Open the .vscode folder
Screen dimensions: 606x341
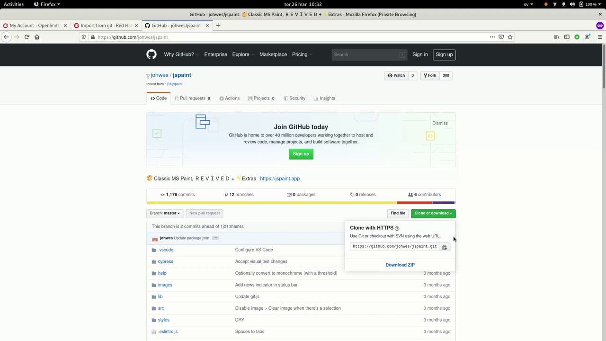(x=166, y=250)
